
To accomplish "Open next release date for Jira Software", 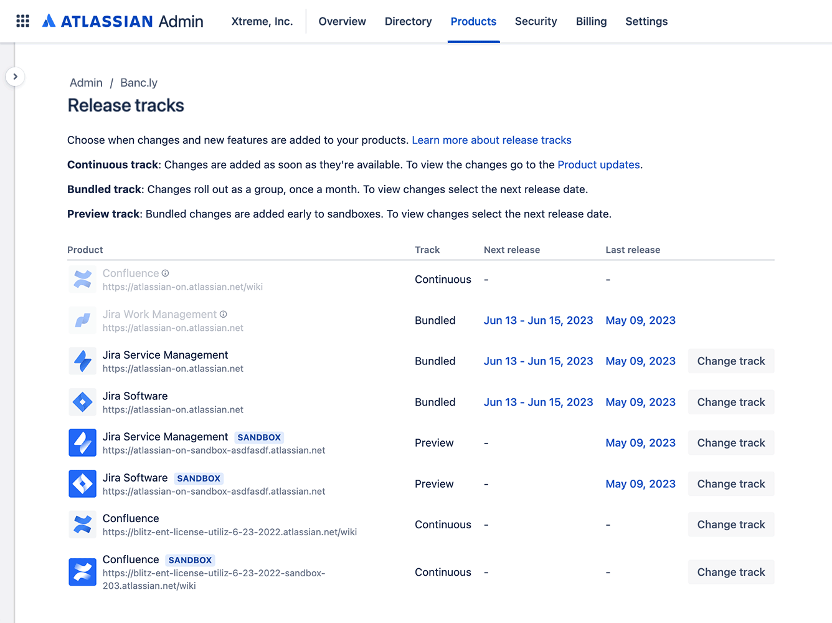I will 538,402.
